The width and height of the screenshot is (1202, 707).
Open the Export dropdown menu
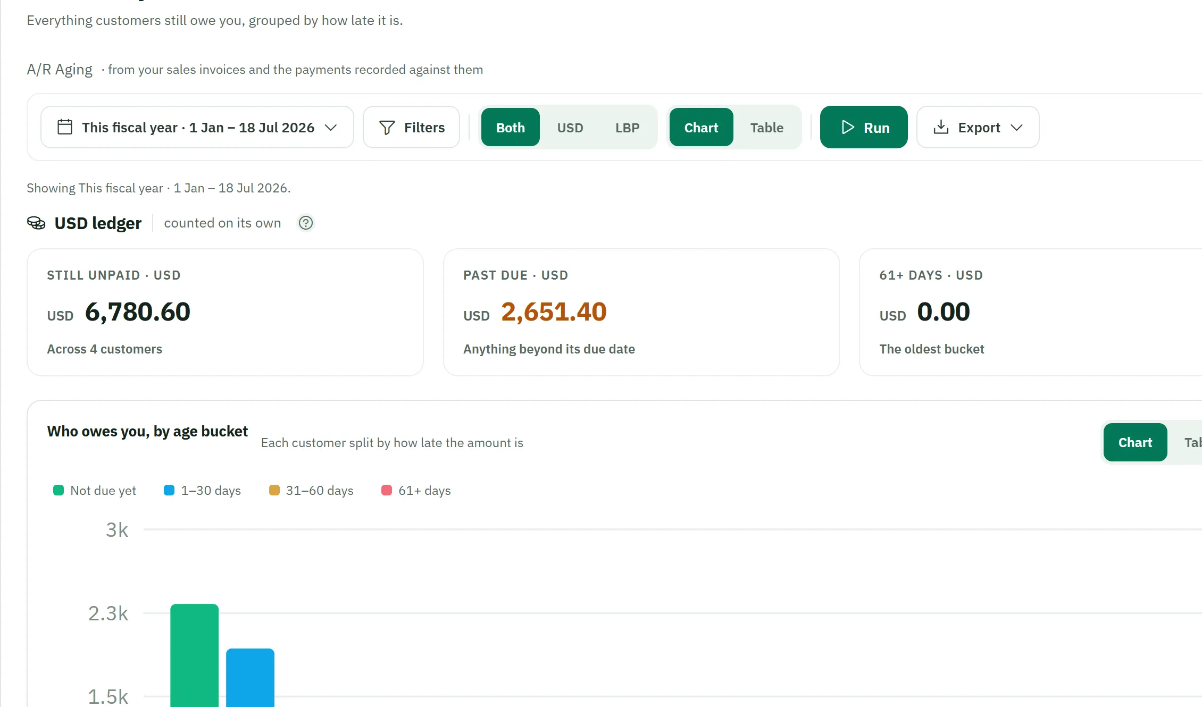click(x=978, y=127)
